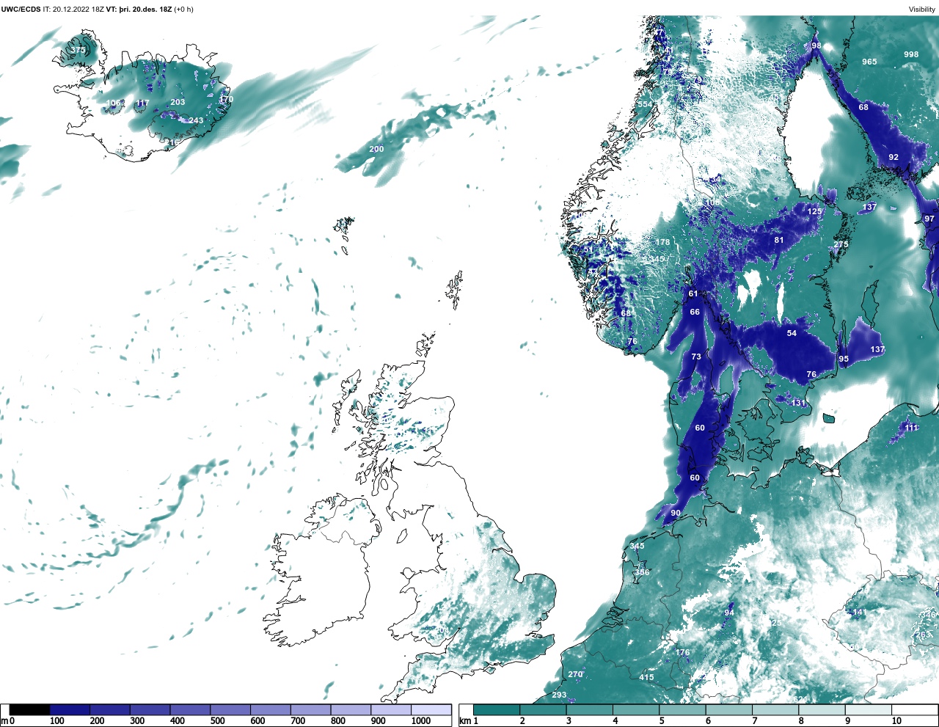The width and height of the screenshot is (939, 727).
Task: Click the 2–3 km teal legend swatch
Action: (x=543, y=709)
